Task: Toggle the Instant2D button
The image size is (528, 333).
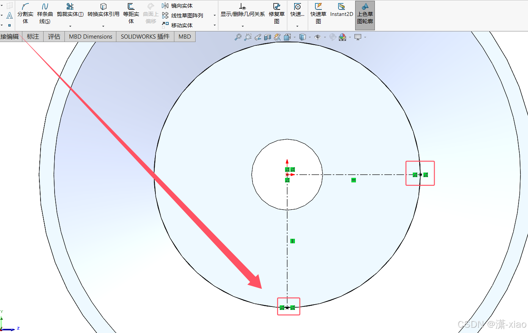Action: (x=342, y=11)
